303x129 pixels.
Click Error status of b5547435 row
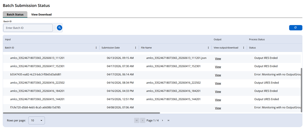pos(278,74)
